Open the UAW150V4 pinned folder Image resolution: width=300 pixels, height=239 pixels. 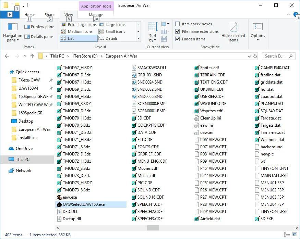[28, 88]
